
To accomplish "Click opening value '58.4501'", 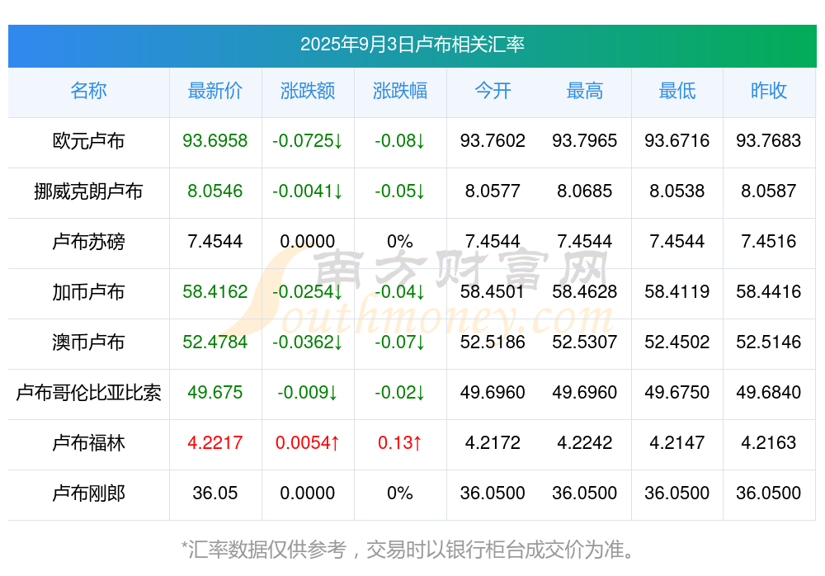I will (493, 291).
